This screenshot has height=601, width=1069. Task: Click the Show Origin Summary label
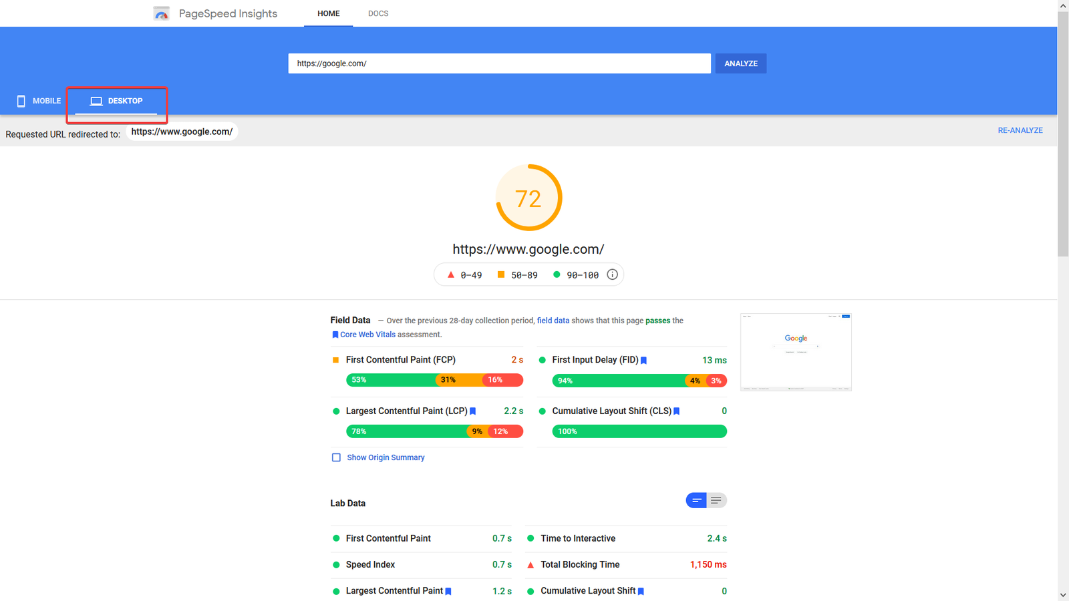386,457
